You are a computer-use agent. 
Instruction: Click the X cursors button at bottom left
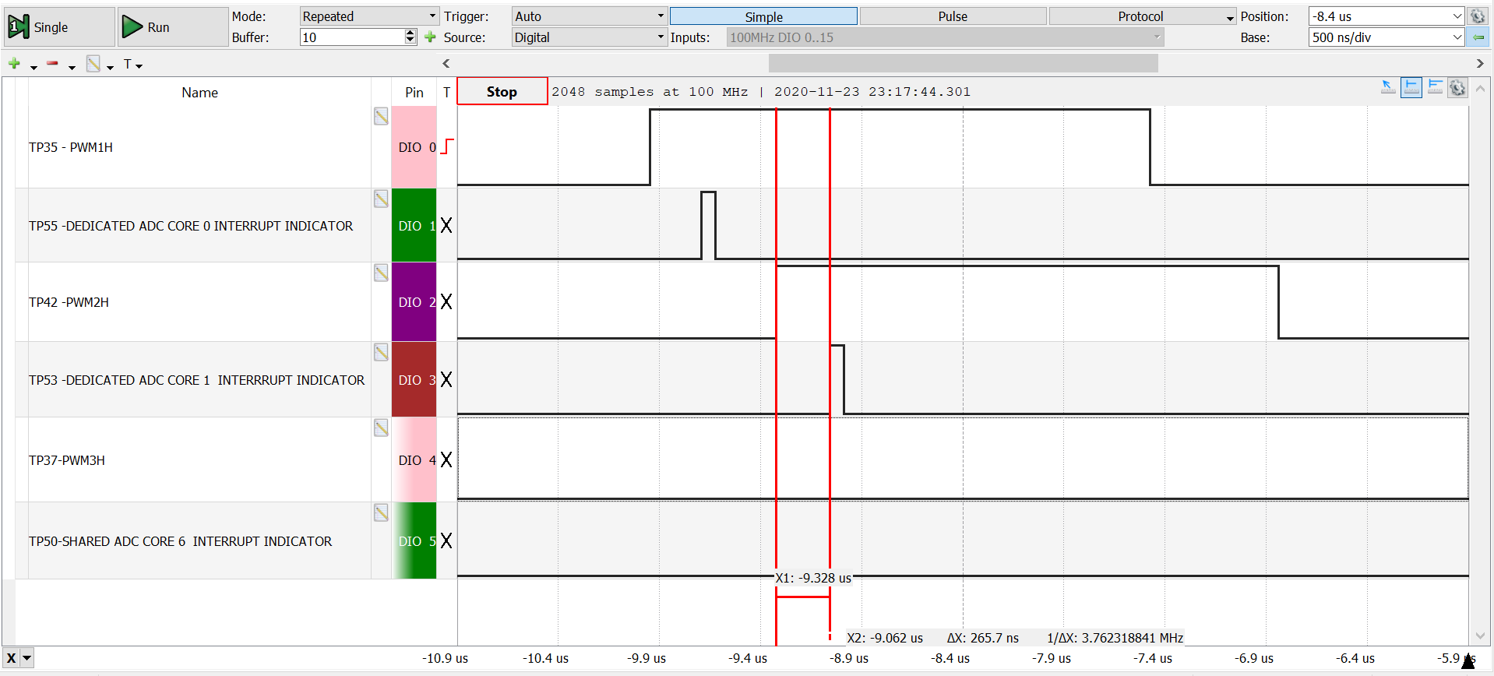pyautogui.click(x=12, y=658)
